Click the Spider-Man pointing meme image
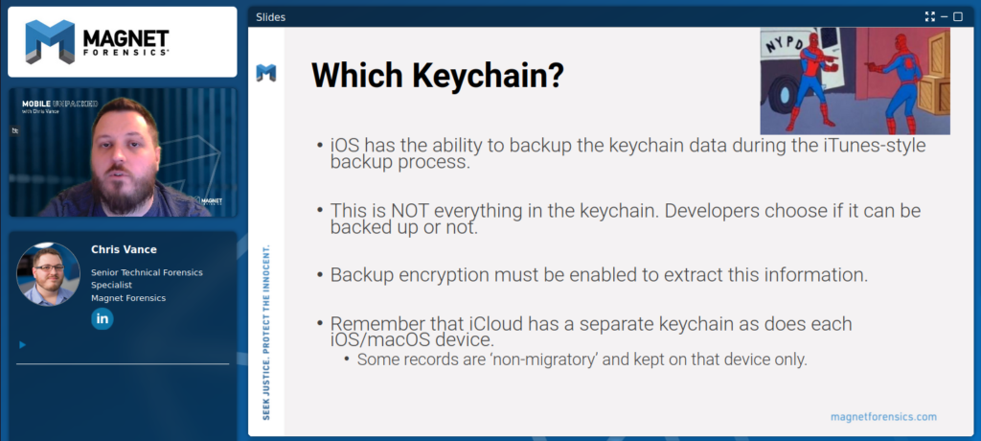The height and width of the screenshot is (441, 981). pos(855,81)
